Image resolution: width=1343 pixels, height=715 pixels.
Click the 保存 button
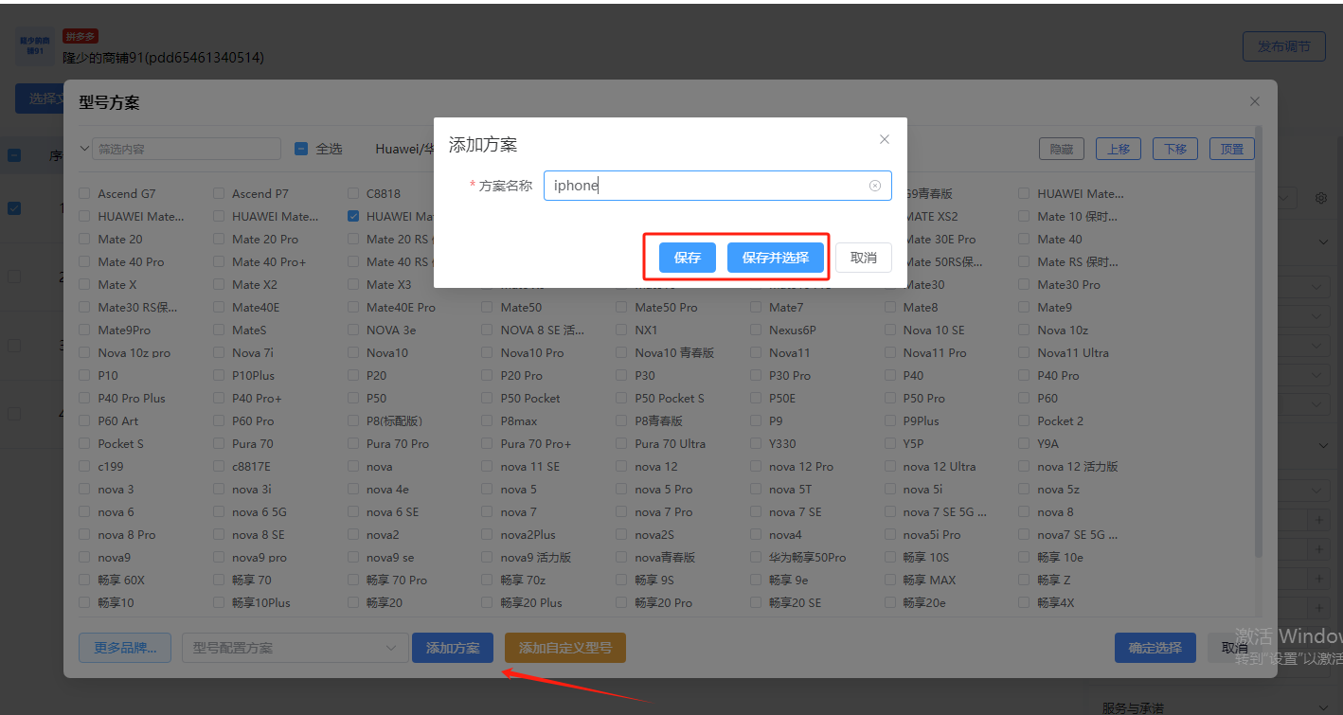pyautogui.click(x=688, y=258)
